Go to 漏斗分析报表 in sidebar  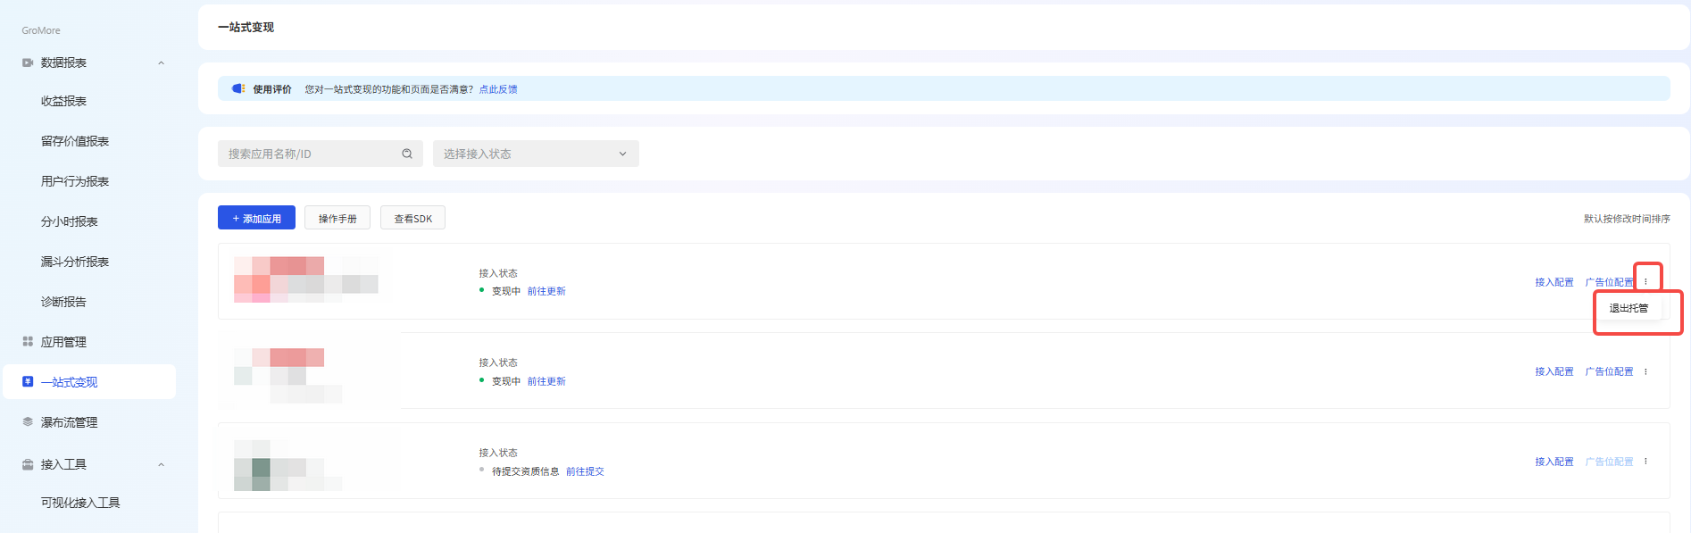pos(75,262)
